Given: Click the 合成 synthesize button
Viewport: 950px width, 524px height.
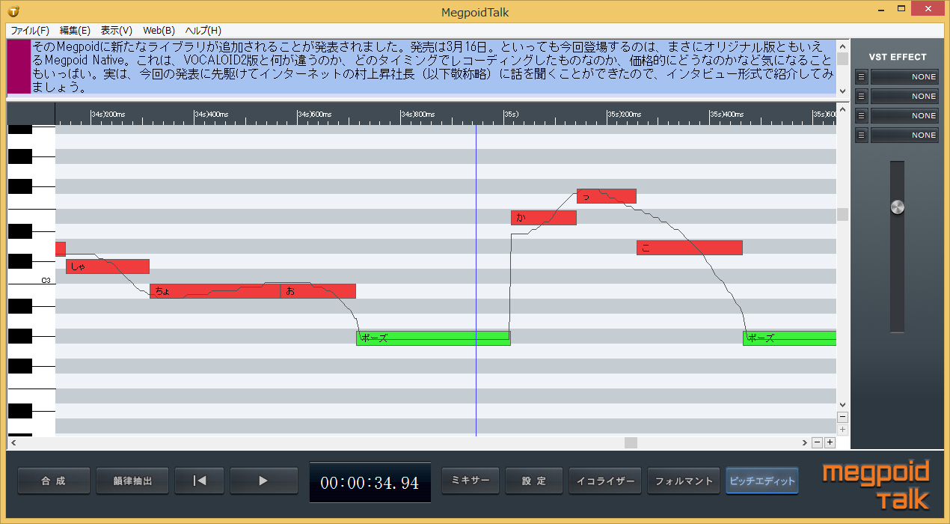Looking at the screenshot, I should click(x=54, y=481).
